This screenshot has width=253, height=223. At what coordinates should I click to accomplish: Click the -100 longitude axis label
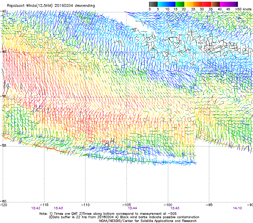(x=168, y=205)
